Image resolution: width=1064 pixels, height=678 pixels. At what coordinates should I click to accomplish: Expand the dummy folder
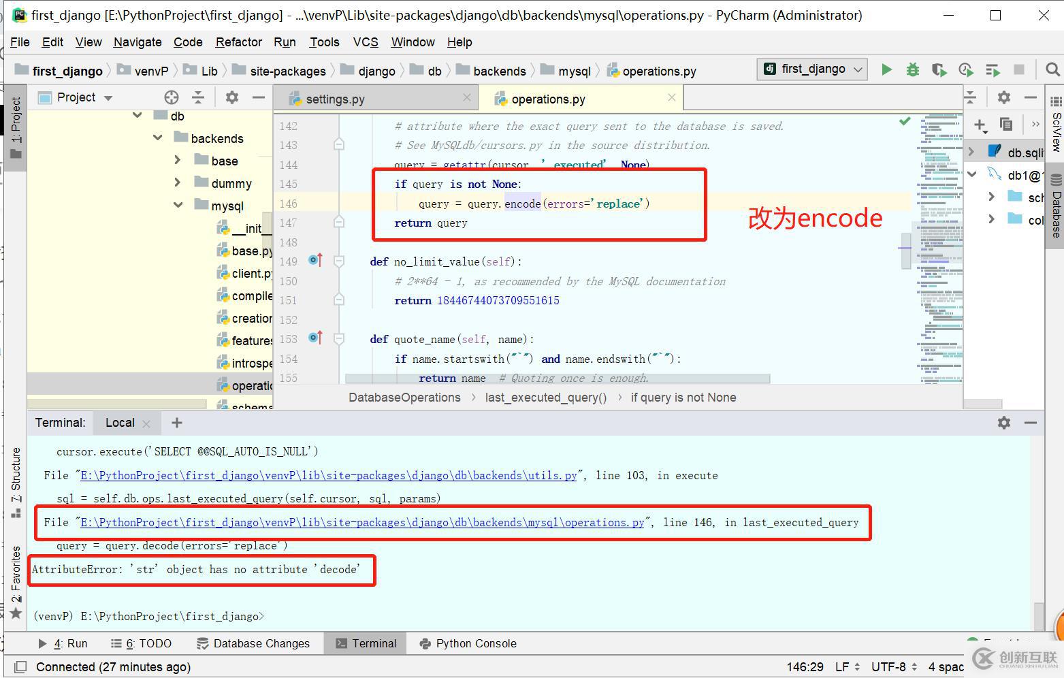pos(178,183)
